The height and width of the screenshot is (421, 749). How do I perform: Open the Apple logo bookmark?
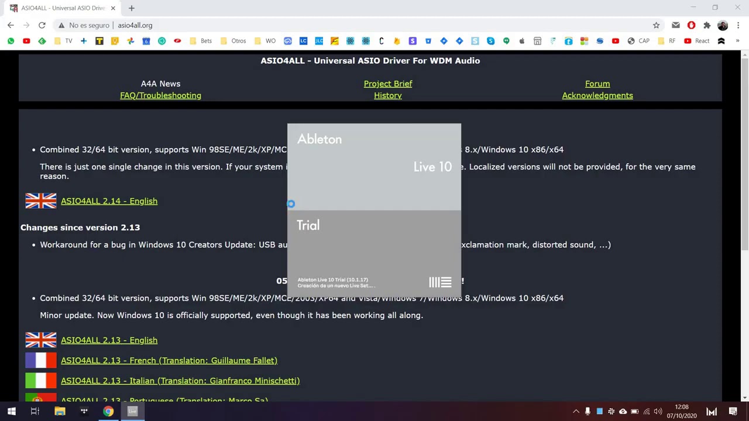pyautogui.click(x=522, y=41)
